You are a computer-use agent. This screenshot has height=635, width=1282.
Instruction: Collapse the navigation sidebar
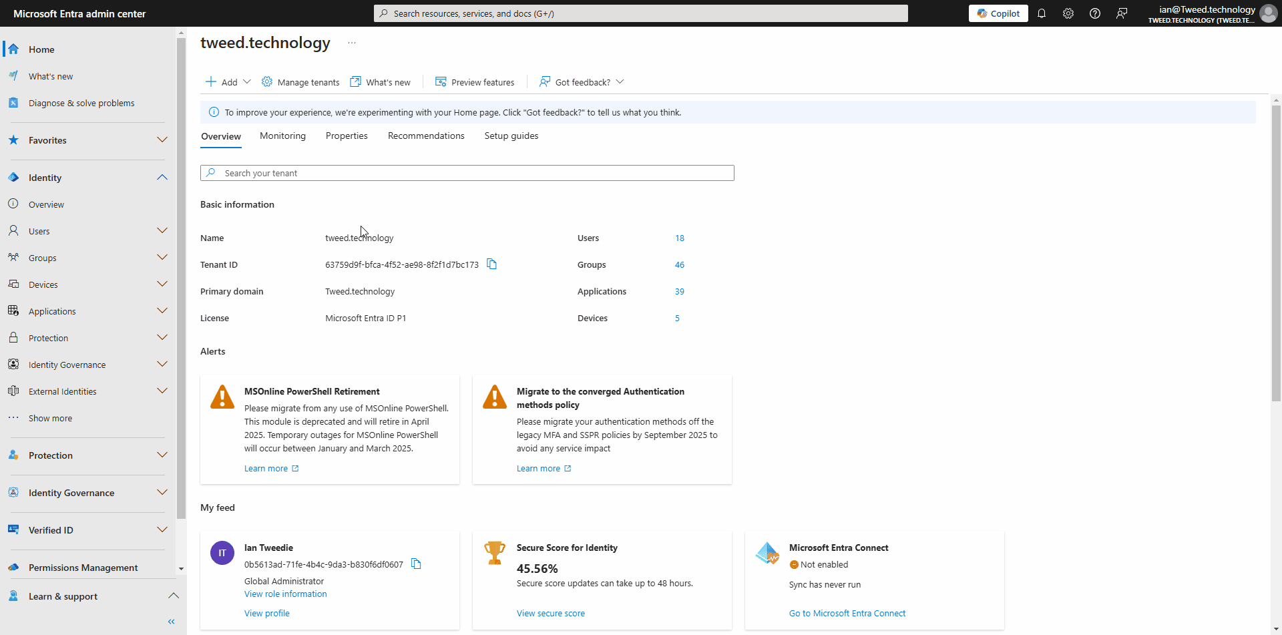[171, 621]
